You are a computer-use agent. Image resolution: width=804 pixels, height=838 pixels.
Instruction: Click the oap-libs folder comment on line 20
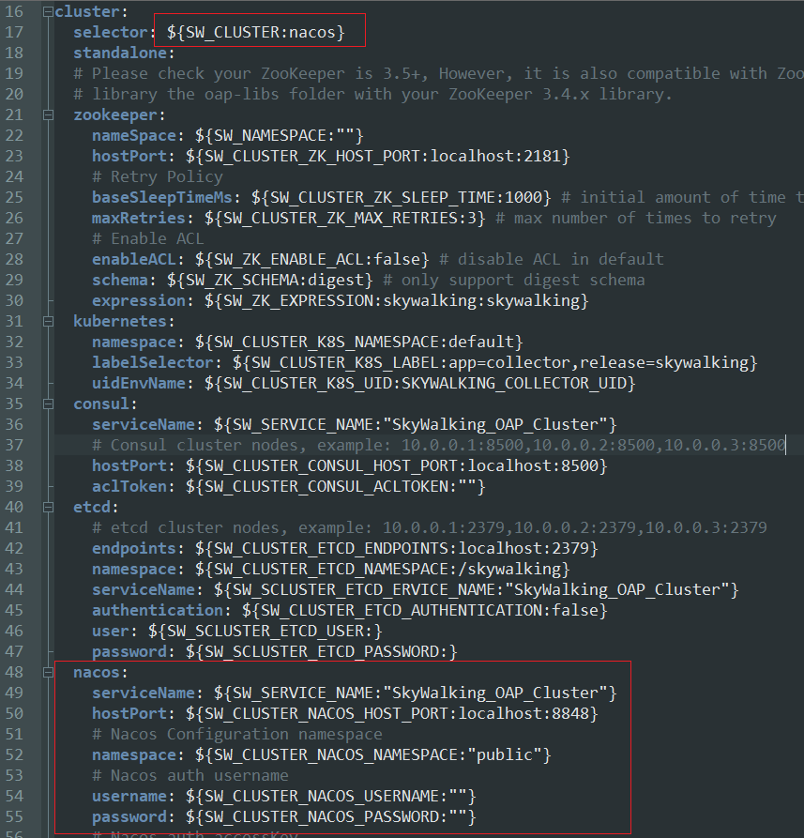click(x=372, y=95)
